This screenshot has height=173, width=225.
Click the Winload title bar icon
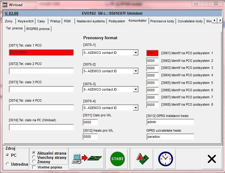(5, 5)
